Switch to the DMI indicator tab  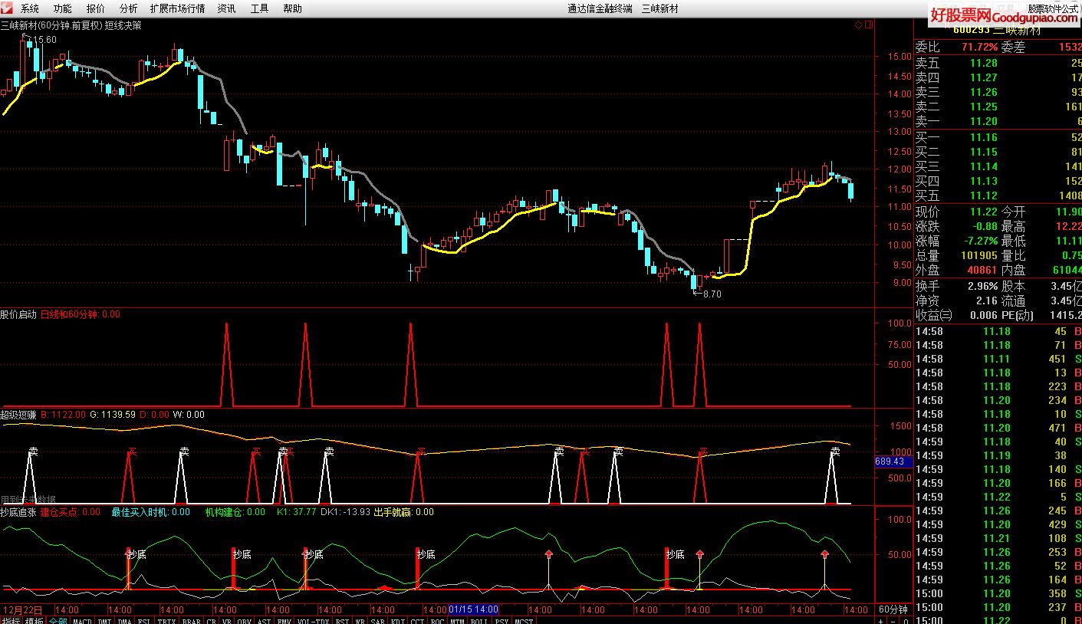tap(104, 620)
